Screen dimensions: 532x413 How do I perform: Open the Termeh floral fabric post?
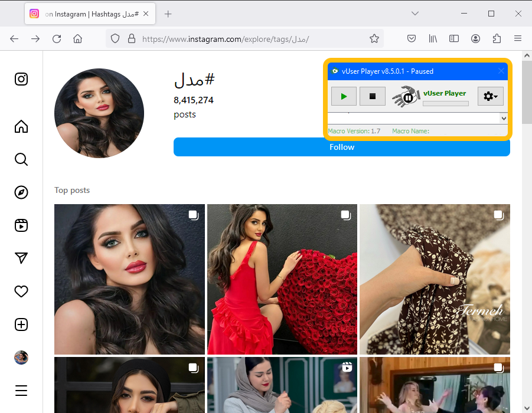(x=435, y=280)
